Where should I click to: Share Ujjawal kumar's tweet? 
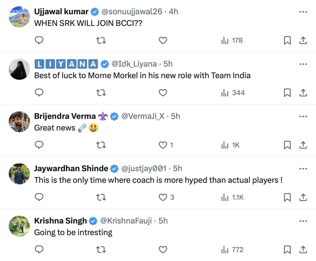click(303, 40)
